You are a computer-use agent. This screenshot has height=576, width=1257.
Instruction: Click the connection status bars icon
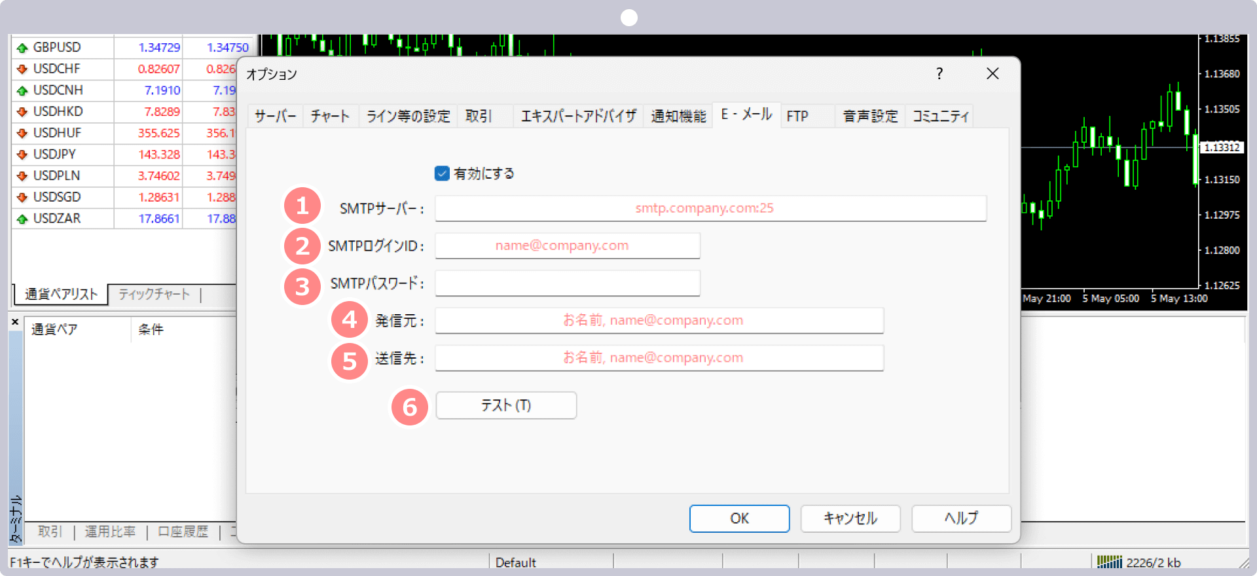(1109, 562)
